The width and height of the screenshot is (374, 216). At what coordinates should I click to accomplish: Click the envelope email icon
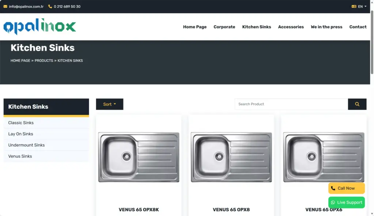pos(5,7)
